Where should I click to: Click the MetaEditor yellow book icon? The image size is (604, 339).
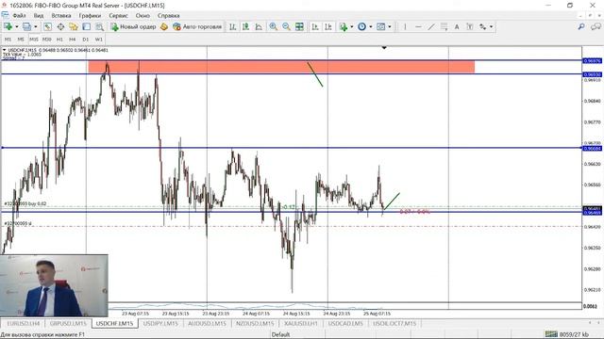pos(164,26)
